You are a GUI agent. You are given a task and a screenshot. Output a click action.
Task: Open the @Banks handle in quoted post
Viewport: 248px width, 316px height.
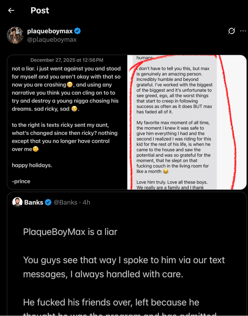(x=65, y=202)
